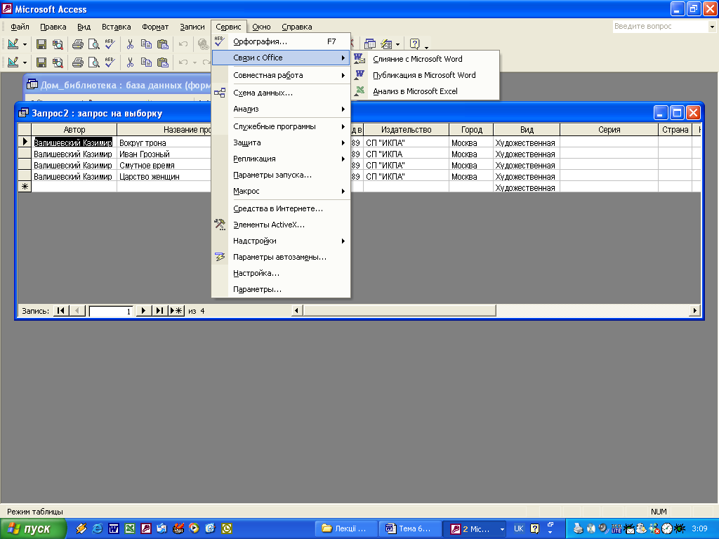Launch Word from the quick launch bar
The width and height of the screenshot is (719, 539).
114,528
